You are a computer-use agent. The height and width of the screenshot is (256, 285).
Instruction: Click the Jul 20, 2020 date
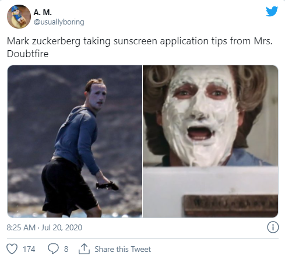(x=62, y=227)
